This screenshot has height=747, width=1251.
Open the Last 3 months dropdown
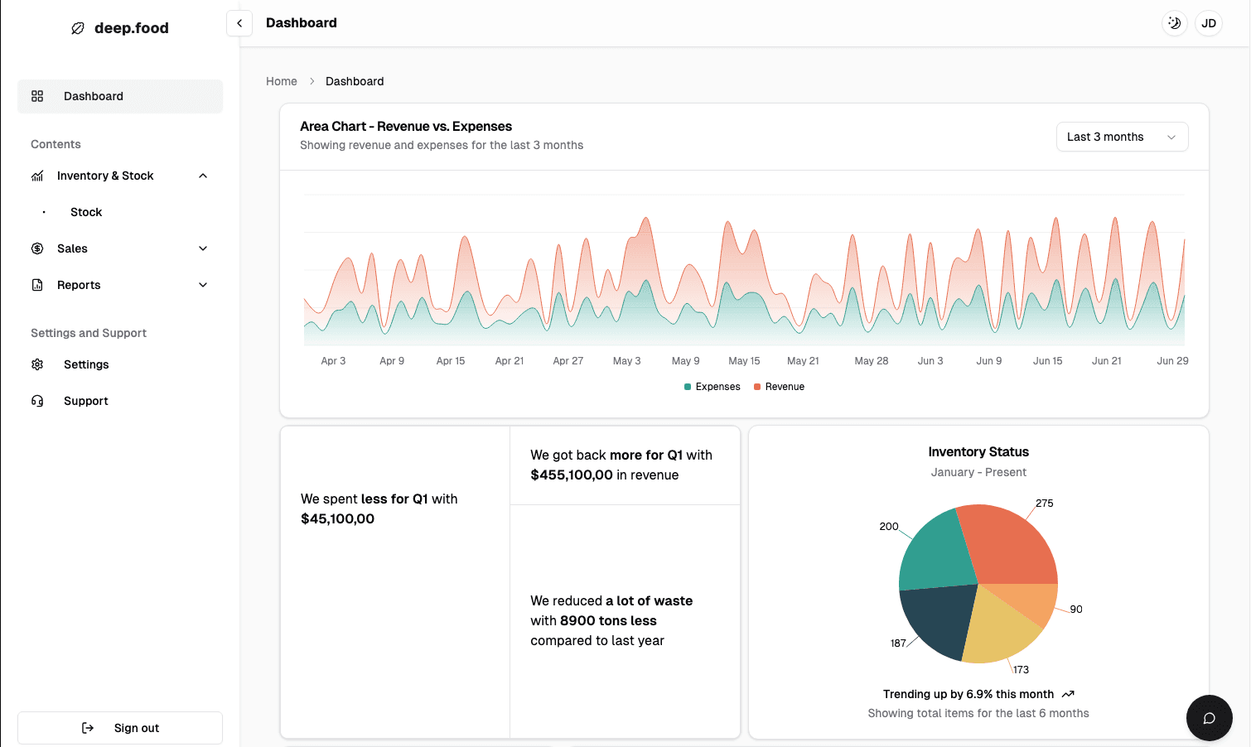1122,137
